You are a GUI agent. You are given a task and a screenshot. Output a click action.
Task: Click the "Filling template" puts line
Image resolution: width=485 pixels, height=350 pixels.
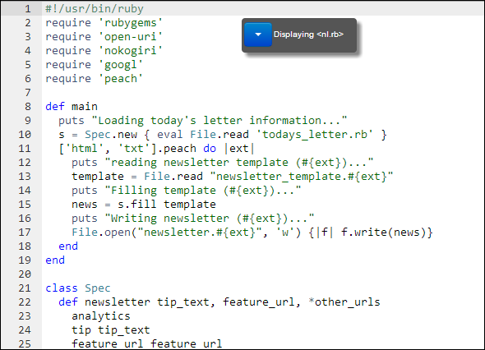[186, 190]
